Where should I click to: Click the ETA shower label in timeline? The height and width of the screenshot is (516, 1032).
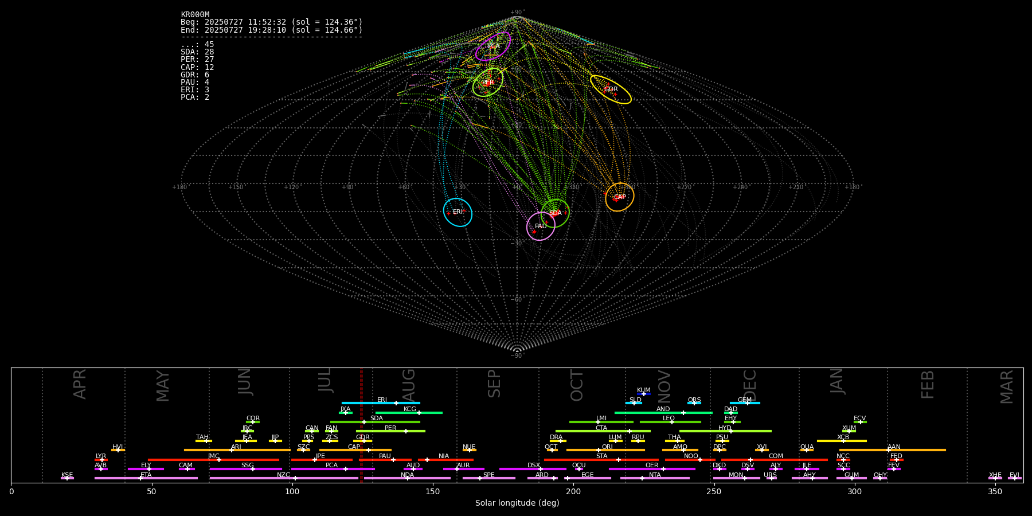click(x=146, y=475)
